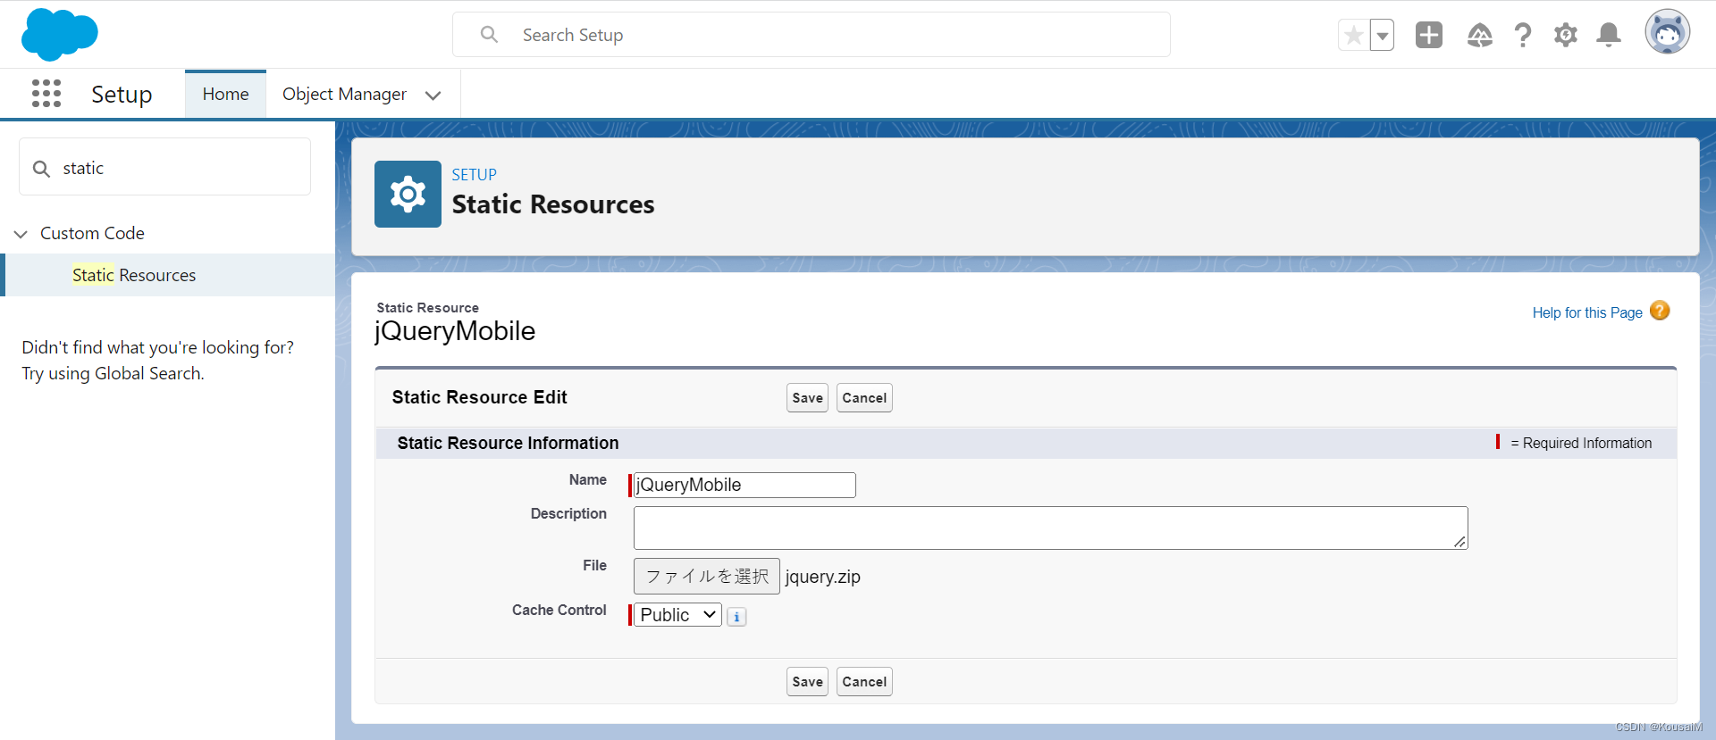Click the jquery.zip file name

(822, 577)
